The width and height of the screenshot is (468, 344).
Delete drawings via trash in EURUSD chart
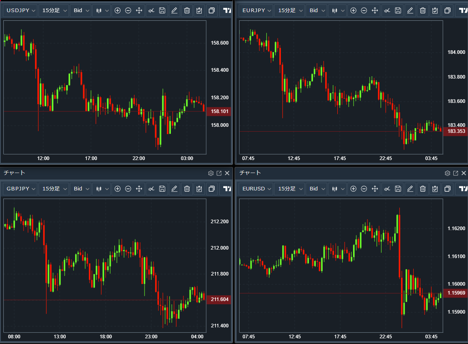423,189
